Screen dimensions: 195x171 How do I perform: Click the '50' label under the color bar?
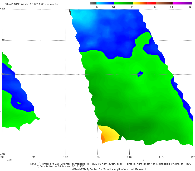click(156, 7)
